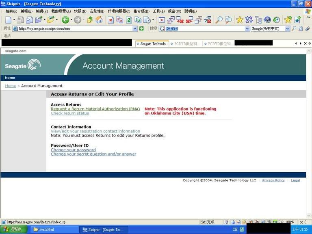Image resolution: width=312 pixels, height=234 pixels.
Task: Close windows to the left icon
Action: pos(189,20)
